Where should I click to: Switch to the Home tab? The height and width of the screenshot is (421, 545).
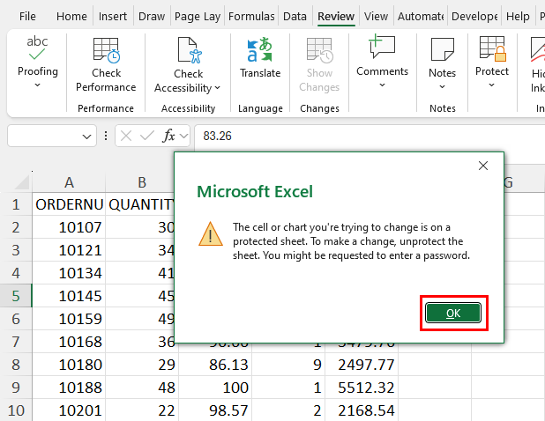pos(71,17)
